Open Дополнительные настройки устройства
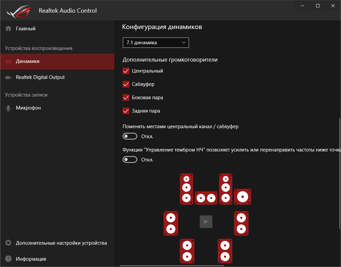The width and height of the screenshot is (341, 267). [61, 243]
